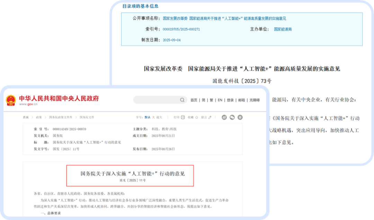Viewport: 374px width, 220px height.
Task: Click date 2025-09-04 in the back window
Action: coord(172,40)
